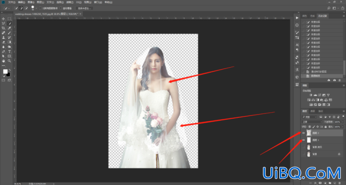This screenshot has height=185, width=346.
Task: Open the Actions panel play icon
Action: coord(297,18)
